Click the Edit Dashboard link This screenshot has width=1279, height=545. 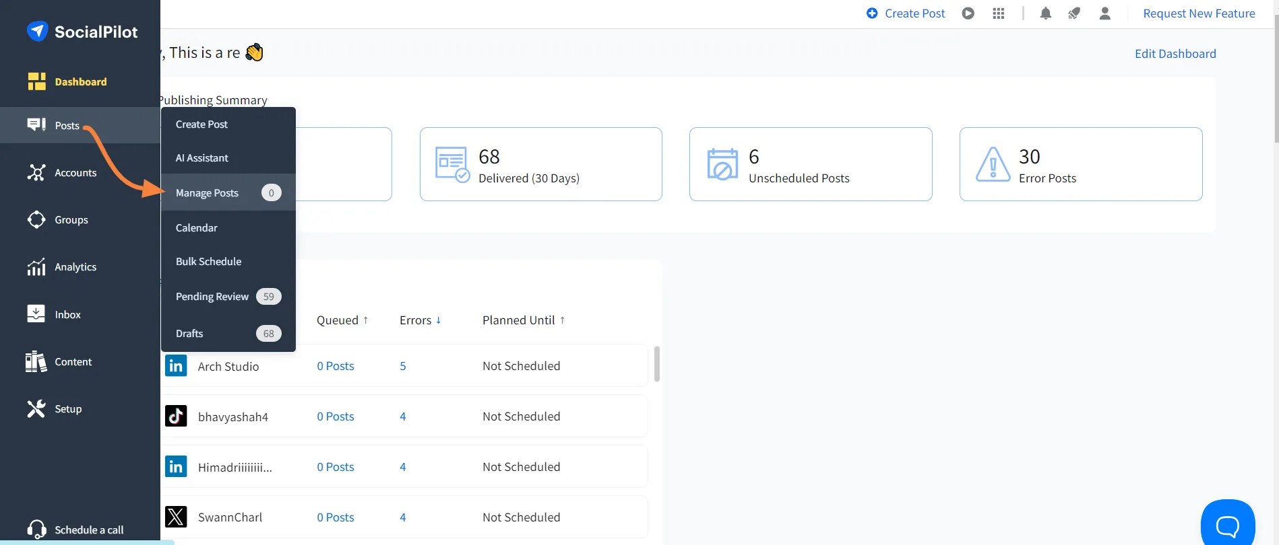(1175, 54)
